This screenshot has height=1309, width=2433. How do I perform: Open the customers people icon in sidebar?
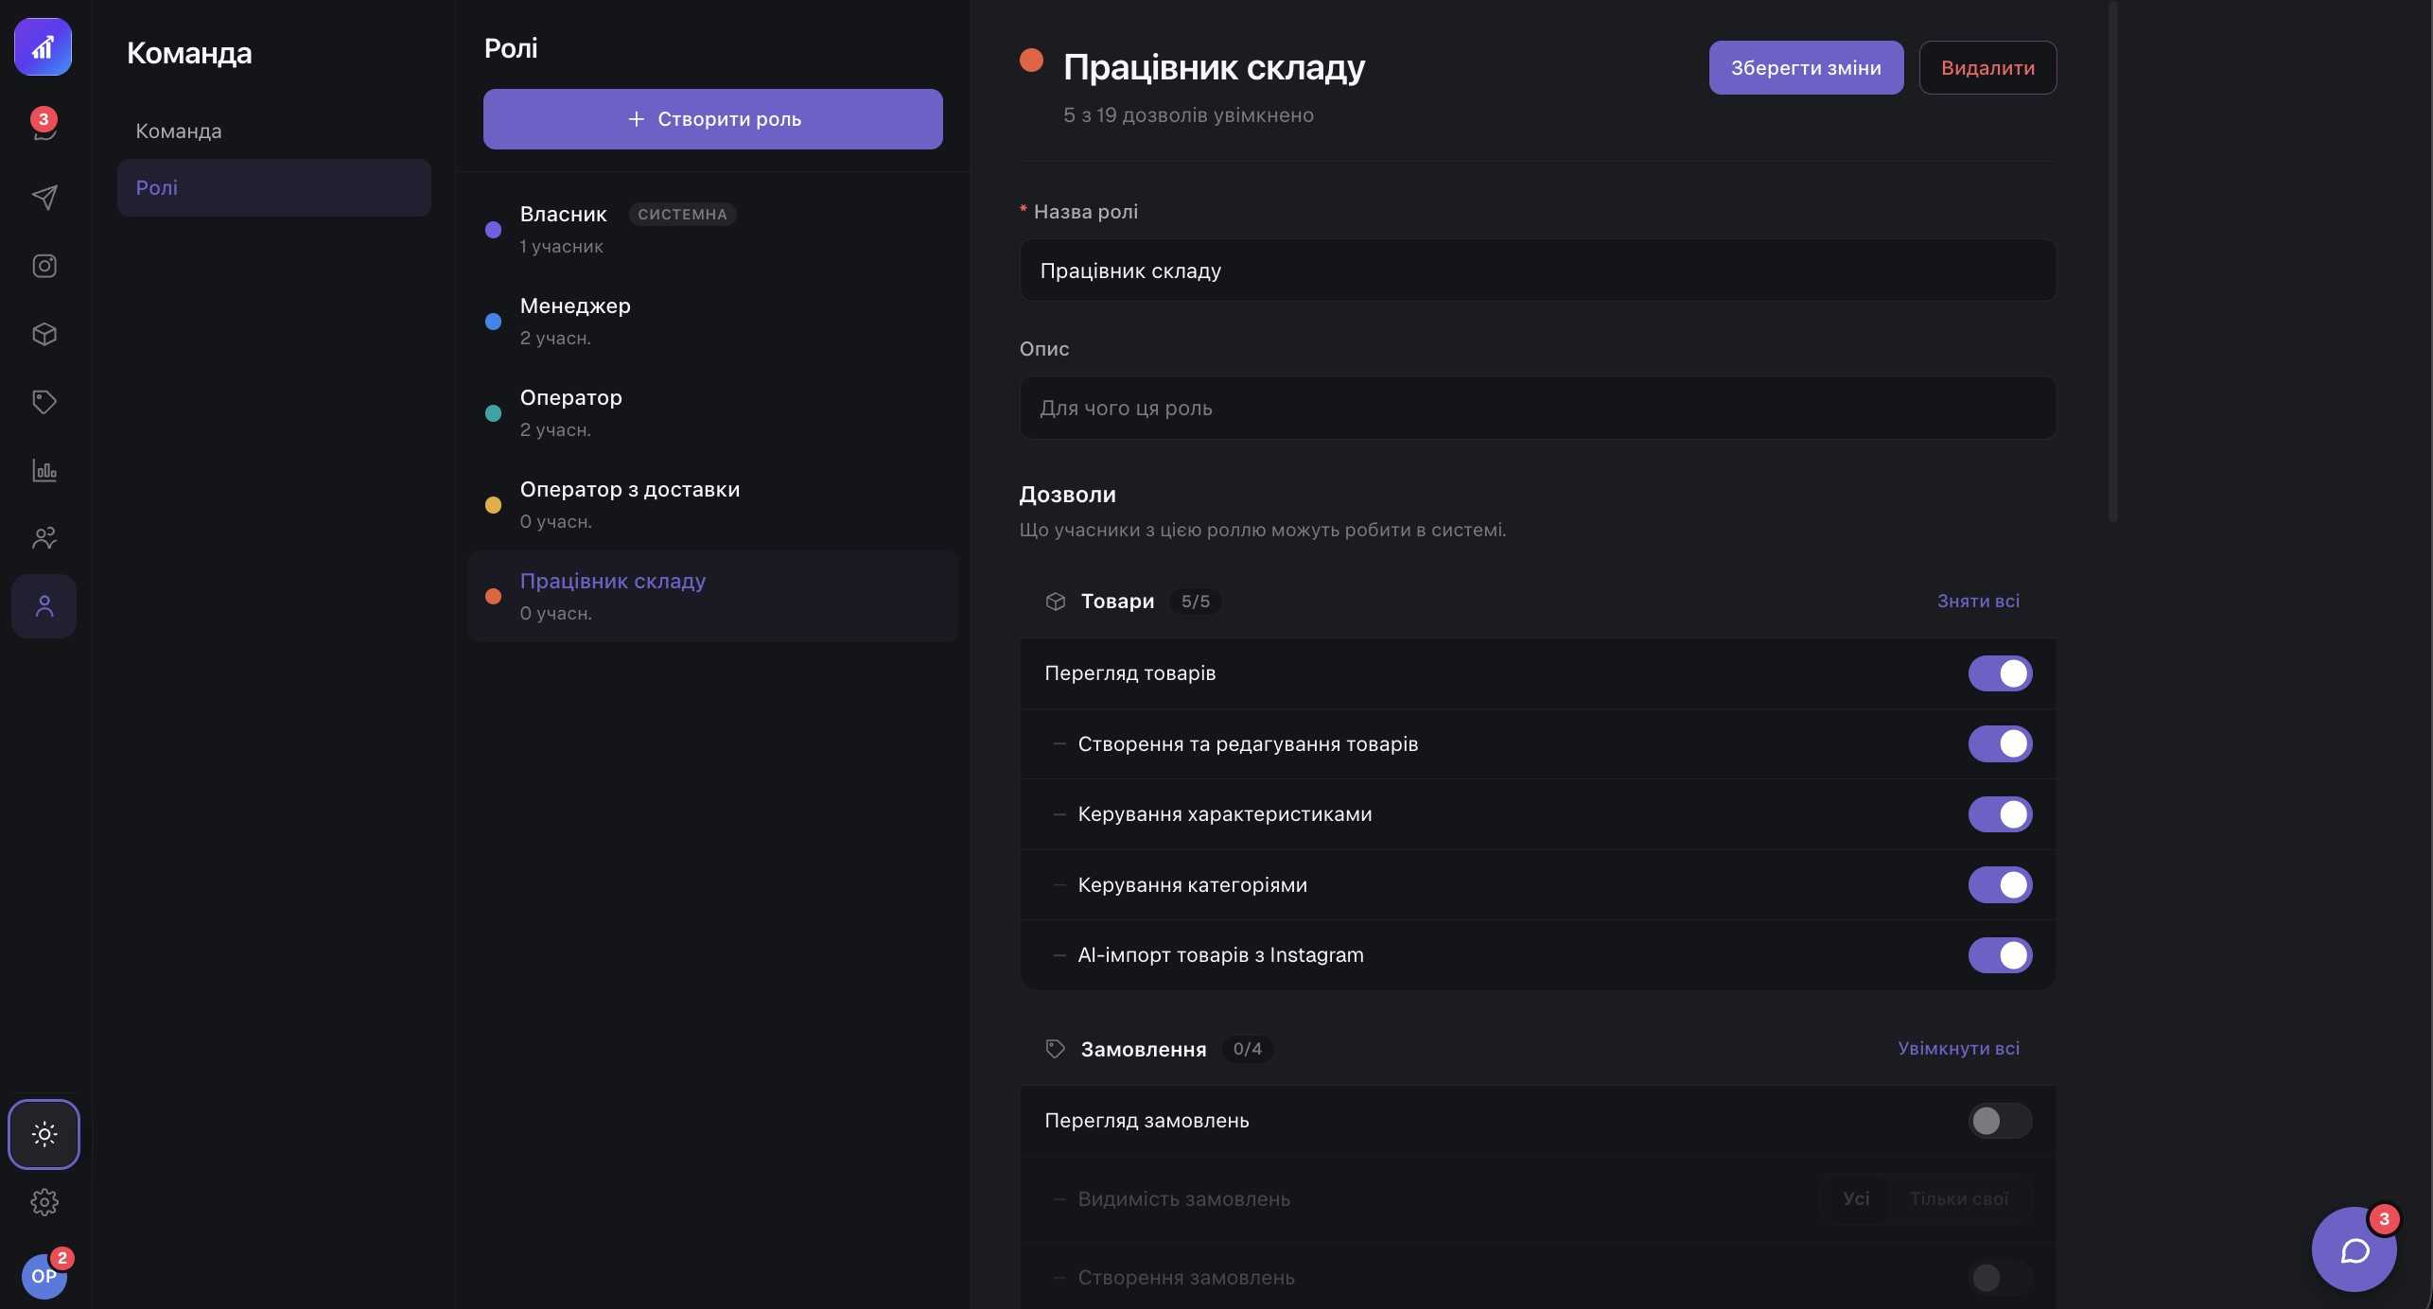click(44, 538)
